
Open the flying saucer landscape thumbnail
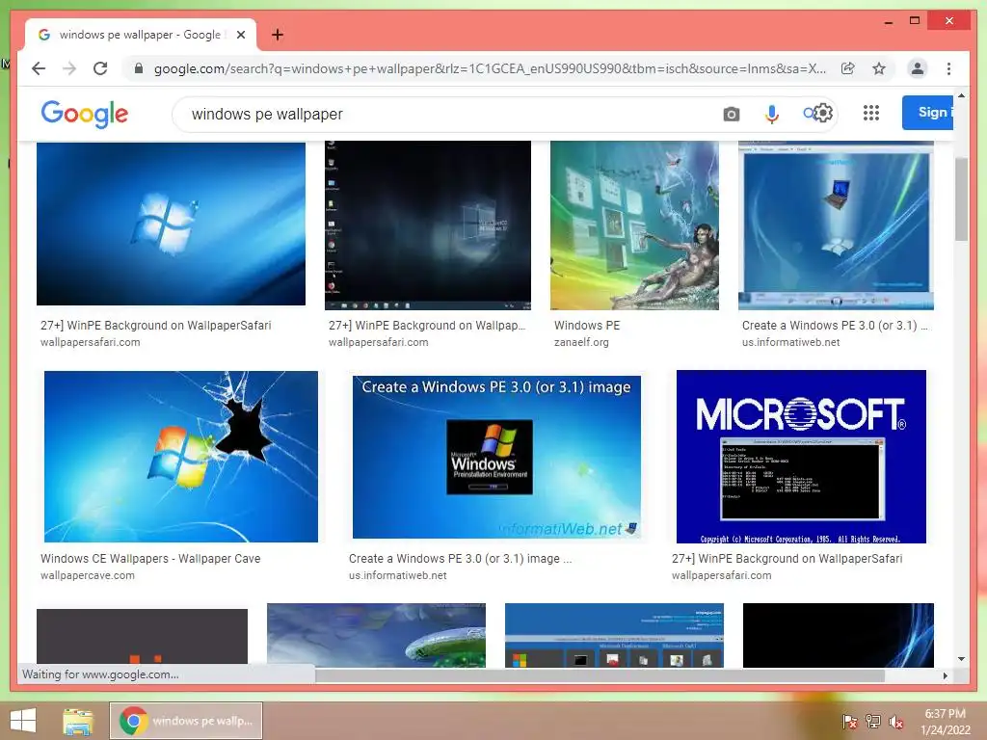377,635
